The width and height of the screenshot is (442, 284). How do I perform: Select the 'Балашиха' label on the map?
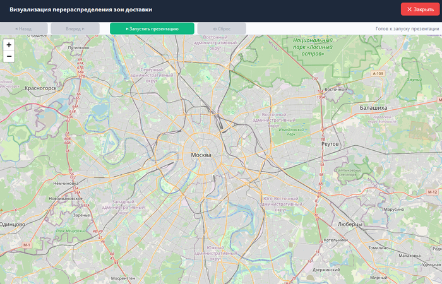[x=373, y=108]
